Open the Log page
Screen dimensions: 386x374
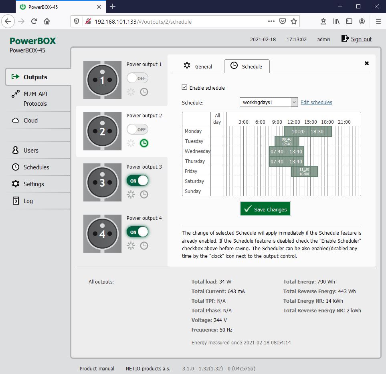pos(38,201)
